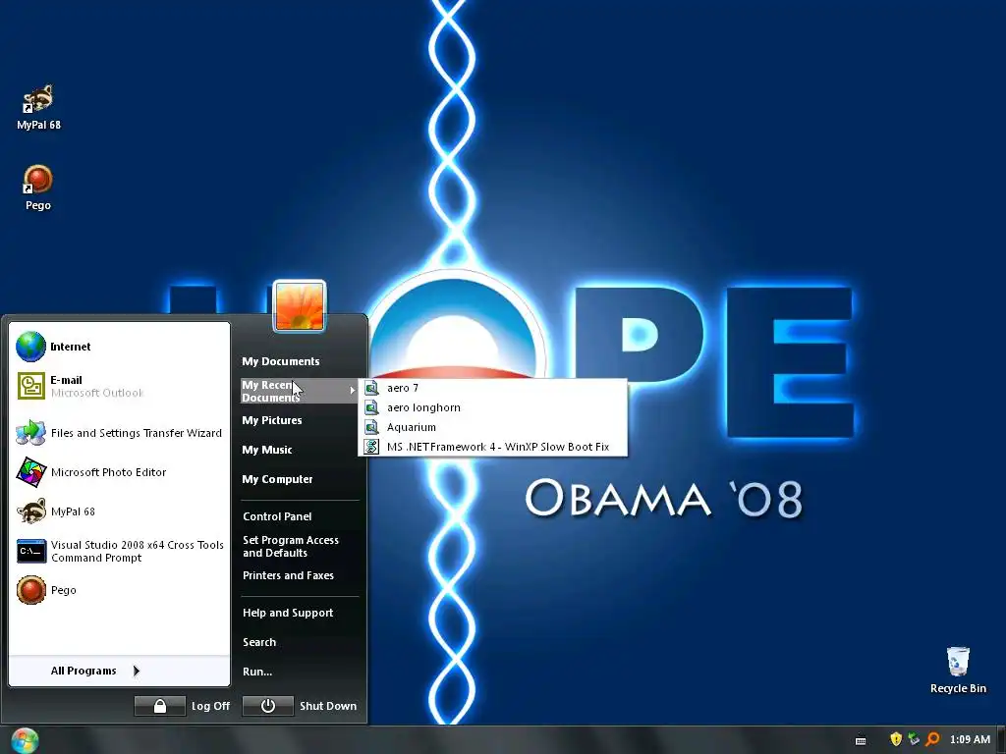Click the user account picture thumbnail
1006x754 pixels.
(300, 306)
